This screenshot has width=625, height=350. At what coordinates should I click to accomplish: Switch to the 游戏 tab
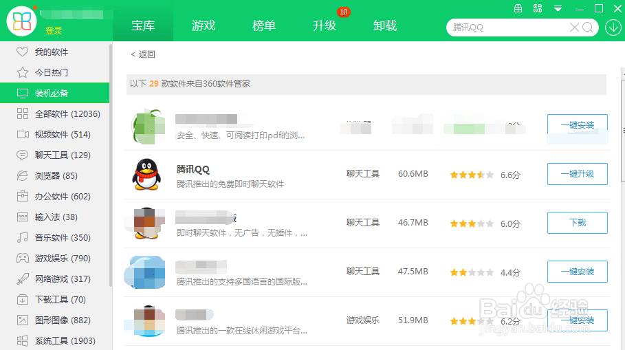tap(204, 25)
